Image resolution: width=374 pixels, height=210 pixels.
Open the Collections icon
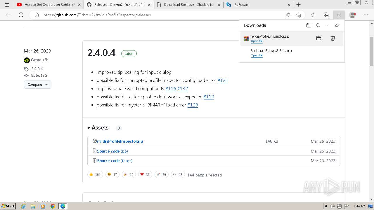326,15
